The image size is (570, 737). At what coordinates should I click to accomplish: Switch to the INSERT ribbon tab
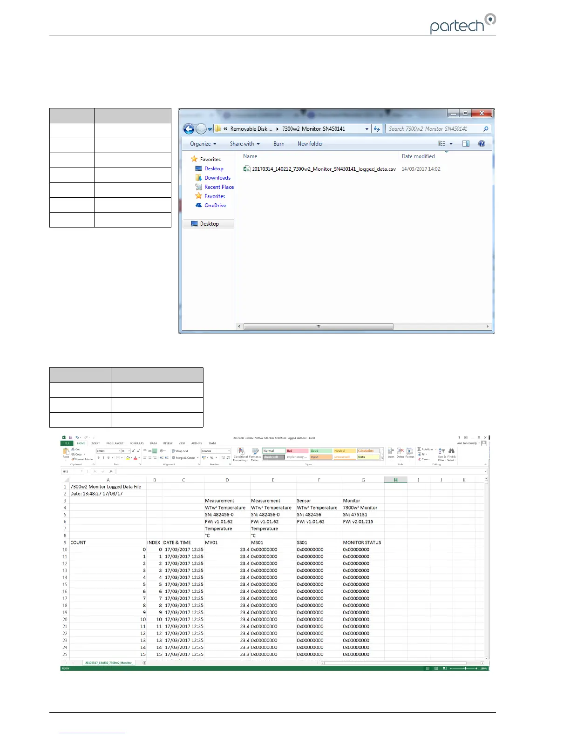tap(95, 443)
